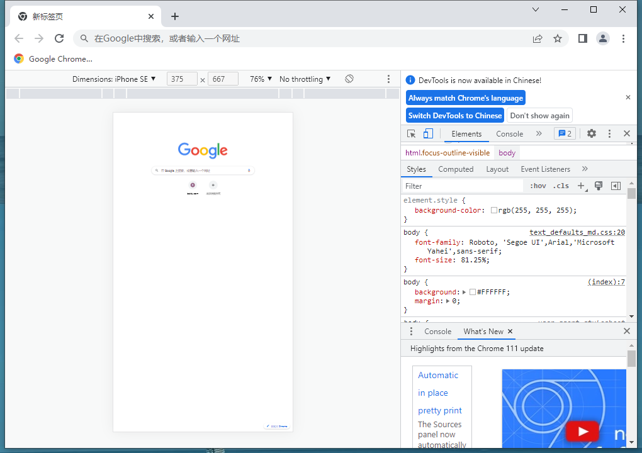The height and width of the screenshot is (453, 642).
Task: Open the issues counter showing 2
Action: pos(565,133)
